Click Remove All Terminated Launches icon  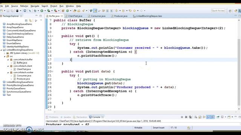tap(190, 117)
